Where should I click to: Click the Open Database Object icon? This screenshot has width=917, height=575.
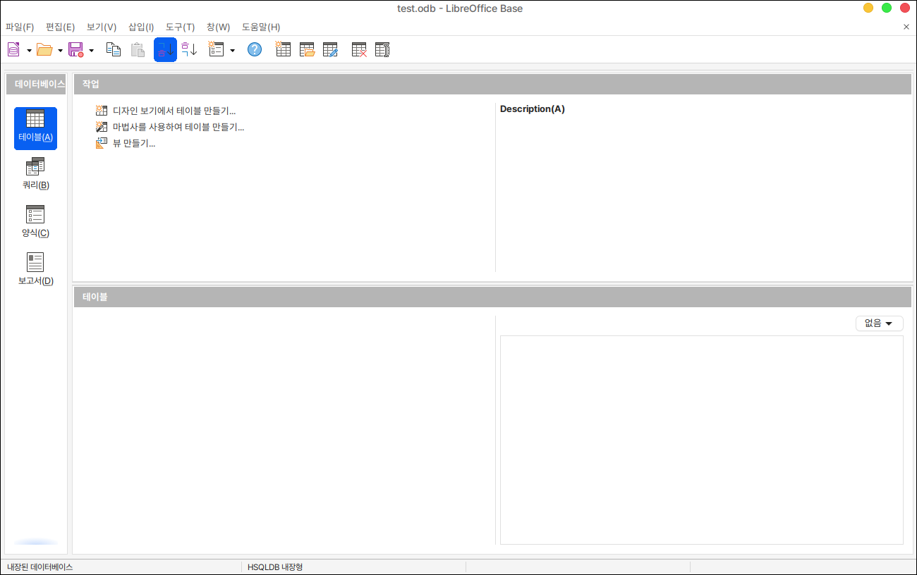pos(307,50)
